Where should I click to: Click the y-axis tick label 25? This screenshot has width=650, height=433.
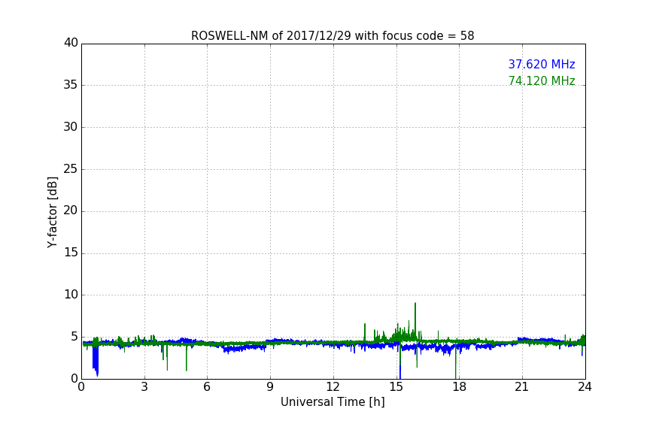(x=71, y=168)
